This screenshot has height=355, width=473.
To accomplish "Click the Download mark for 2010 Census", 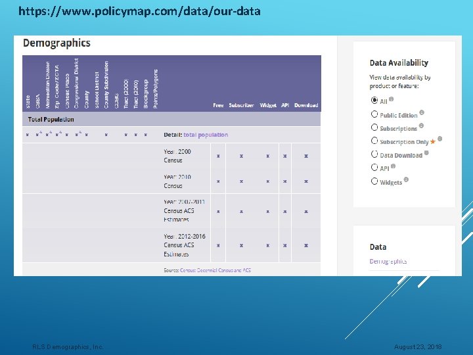I will click(x=306, y=181).
